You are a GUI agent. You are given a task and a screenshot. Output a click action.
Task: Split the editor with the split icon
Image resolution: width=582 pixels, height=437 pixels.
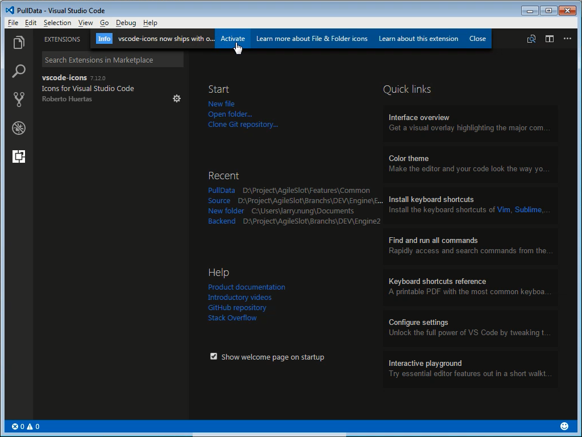point(550,39)
